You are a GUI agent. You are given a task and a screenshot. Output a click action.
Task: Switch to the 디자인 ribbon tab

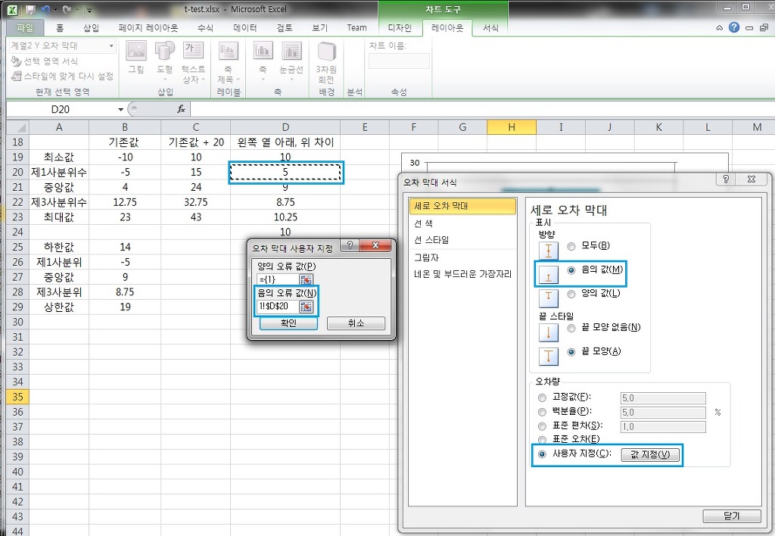click(x=400, y=28)
